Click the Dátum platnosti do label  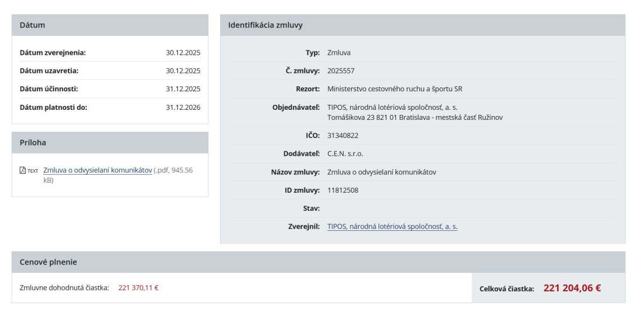[53, 108]
